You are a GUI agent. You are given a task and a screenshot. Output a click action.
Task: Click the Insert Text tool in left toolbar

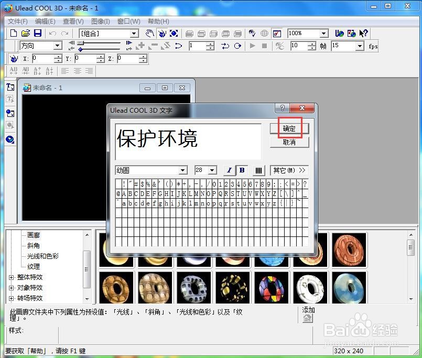click(x=10, y=87)
